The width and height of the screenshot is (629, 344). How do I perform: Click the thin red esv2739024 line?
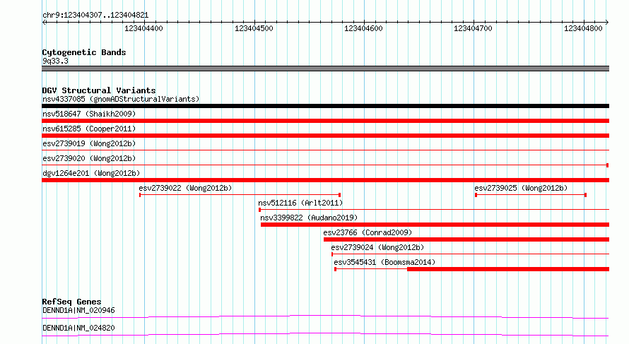[471, 254]
